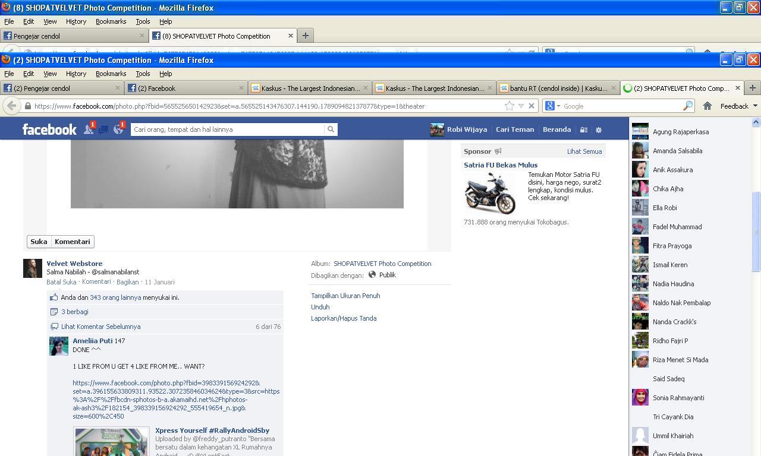Image resolution: width=761 pixels, height=456 pixels.
Task: Open Facebook messages icon
Action: tap(103, 129)
